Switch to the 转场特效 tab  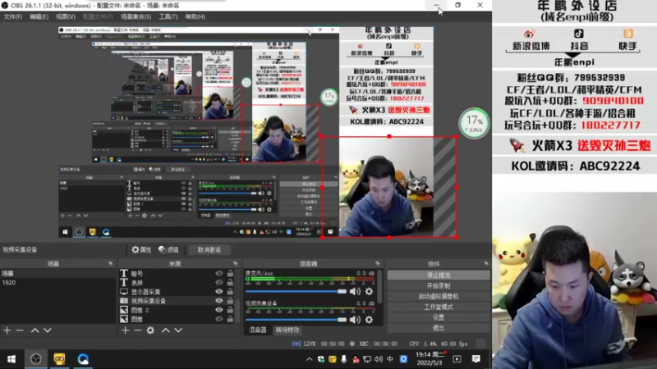[287, 330]
